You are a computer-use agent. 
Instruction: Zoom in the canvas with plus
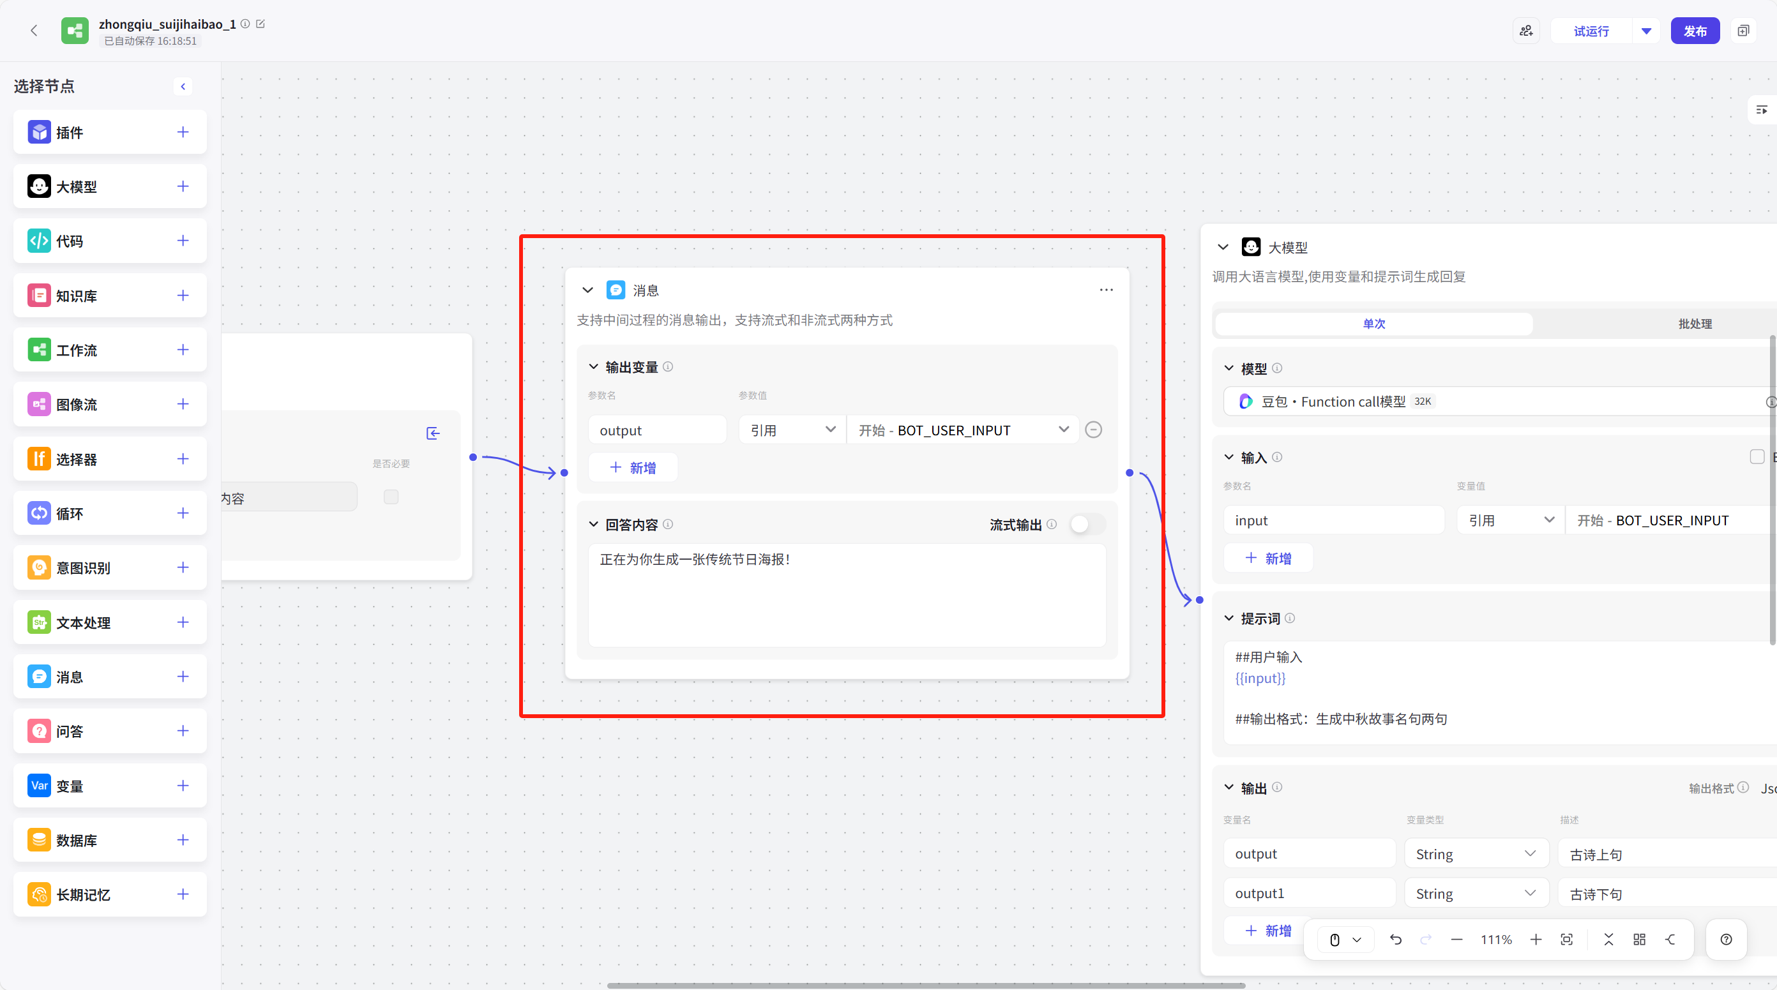[x=1536, y=940]
